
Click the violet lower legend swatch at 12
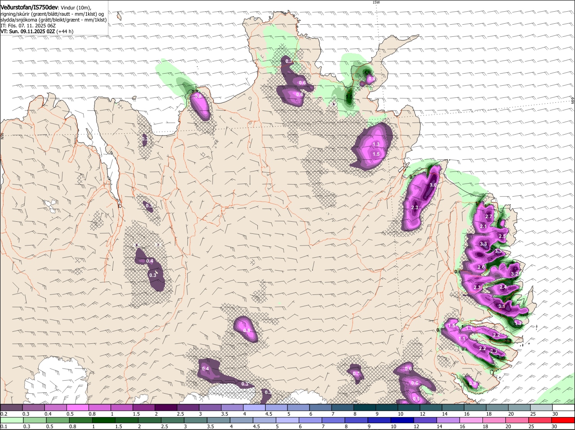coord(425,420)
